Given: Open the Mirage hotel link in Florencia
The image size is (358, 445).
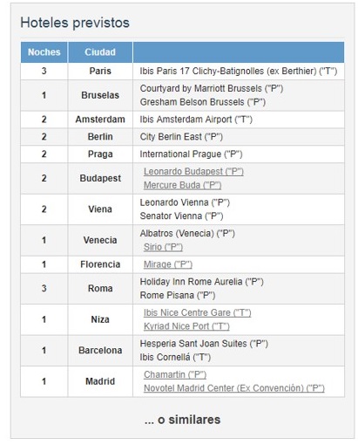Looking at the screenshot, I should click(x=168, y=264).
